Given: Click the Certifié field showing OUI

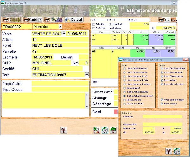Looking at the screenshot, I should click(57, 69).
